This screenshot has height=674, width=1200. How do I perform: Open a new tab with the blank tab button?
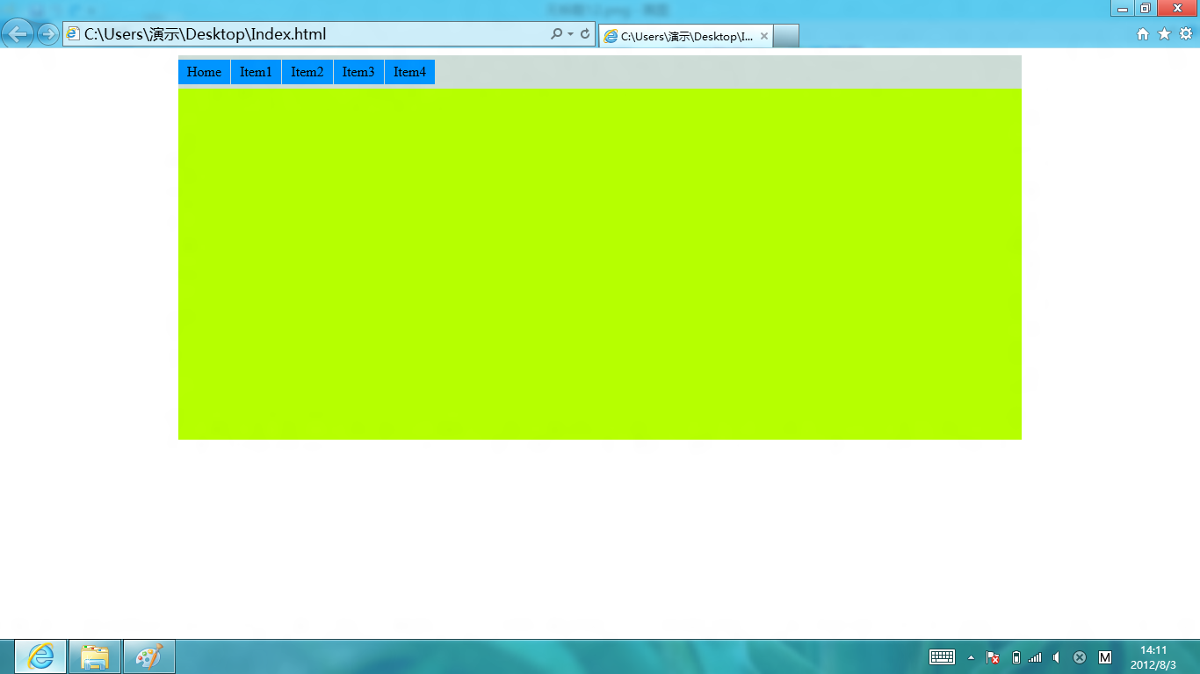click(x=786, y=36)
